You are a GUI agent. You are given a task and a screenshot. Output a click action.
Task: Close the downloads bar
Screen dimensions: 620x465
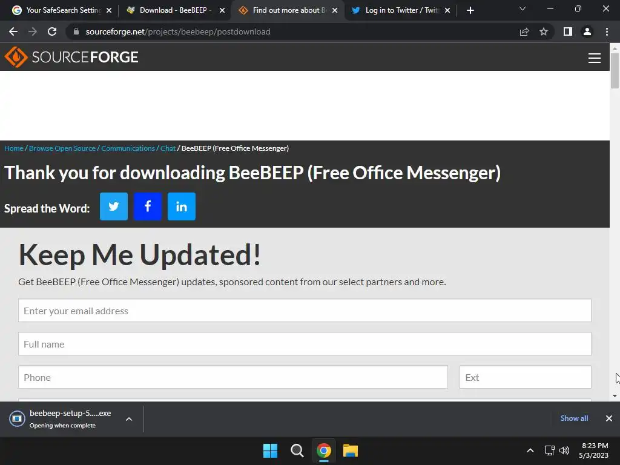[x=609, y=418]
